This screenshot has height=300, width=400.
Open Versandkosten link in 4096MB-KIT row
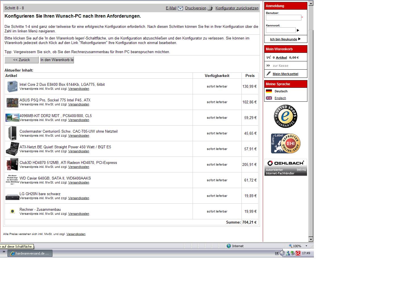point(79,120)
